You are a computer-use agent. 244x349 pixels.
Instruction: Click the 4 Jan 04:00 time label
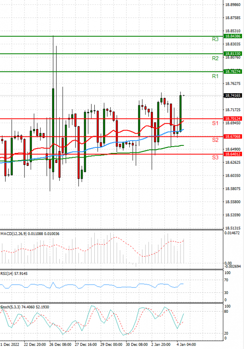point(186,345)
